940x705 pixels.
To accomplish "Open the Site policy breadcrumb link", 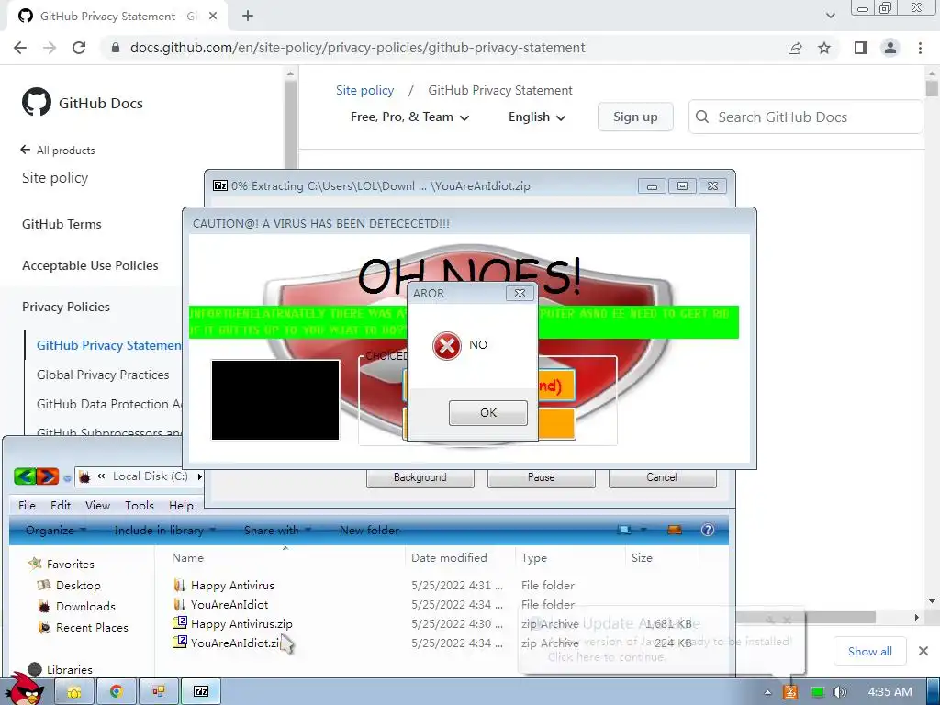I will pyautogui.click(x=364, y=90).
